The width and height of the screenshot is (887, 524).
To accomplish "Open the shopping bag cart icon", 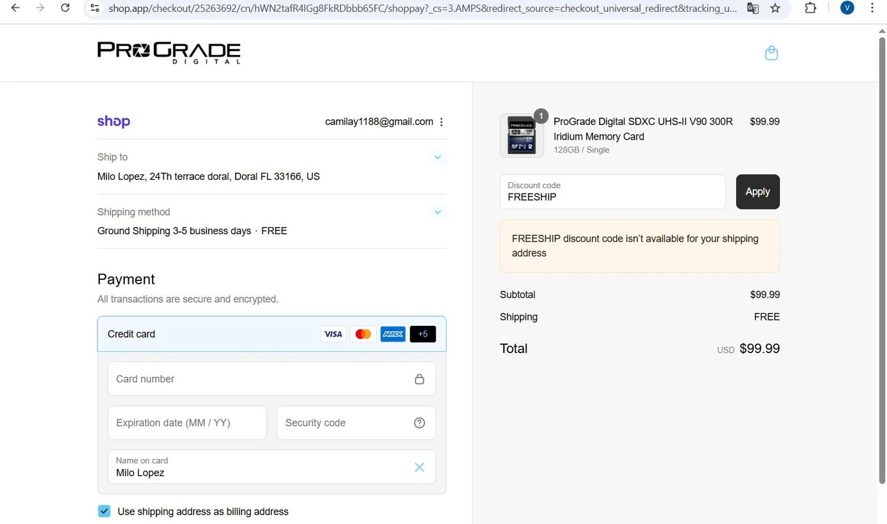I will (771, 53).
